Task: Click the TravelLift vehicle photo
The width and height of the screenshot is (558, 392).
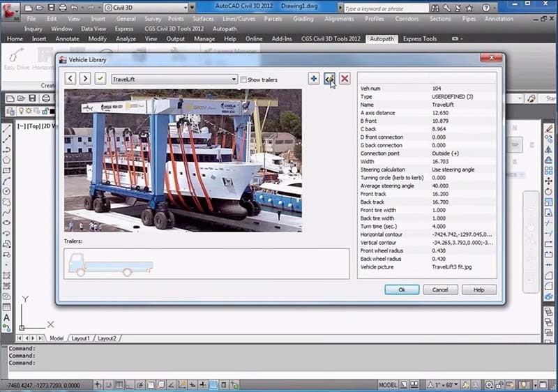Action: tap(183, 160)
